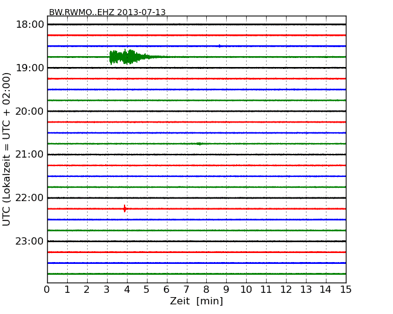
Task: Click the small green blip on 20:45 trace
Action: coord(200,144)
